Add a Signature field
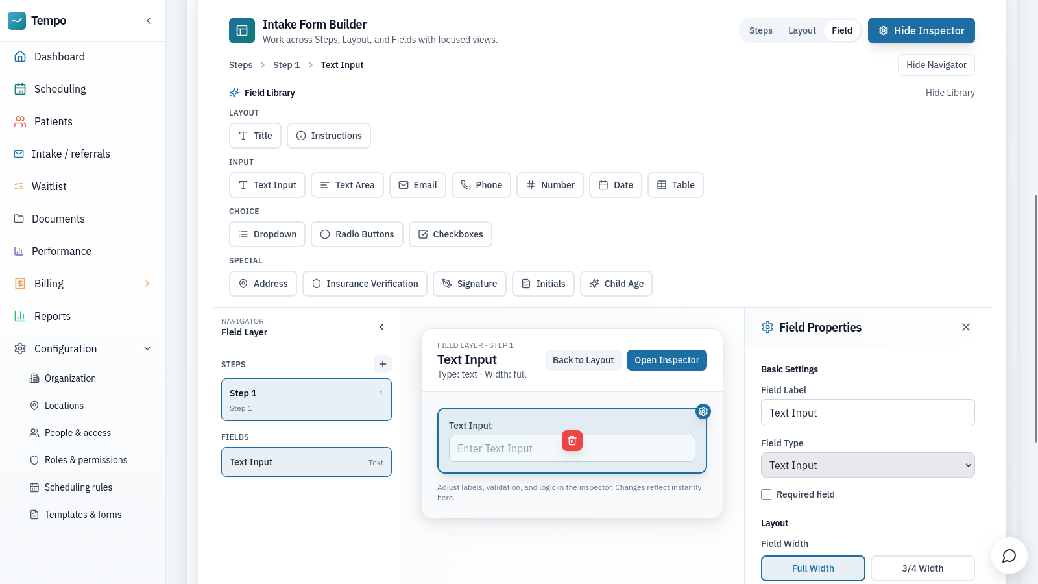The width and height of the screenshot is (1038, 584). pos(470,284)
